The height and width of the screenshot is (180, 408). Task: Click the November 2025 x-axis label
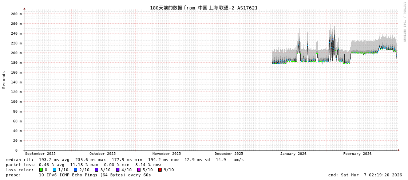tap(166, 154)
